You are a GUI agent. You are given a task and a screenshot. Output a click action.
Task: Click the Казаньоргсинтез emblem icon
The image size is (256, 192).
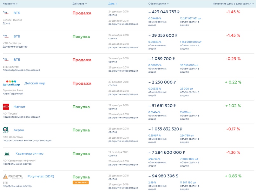pyautogui.click(x=7, y=154)
